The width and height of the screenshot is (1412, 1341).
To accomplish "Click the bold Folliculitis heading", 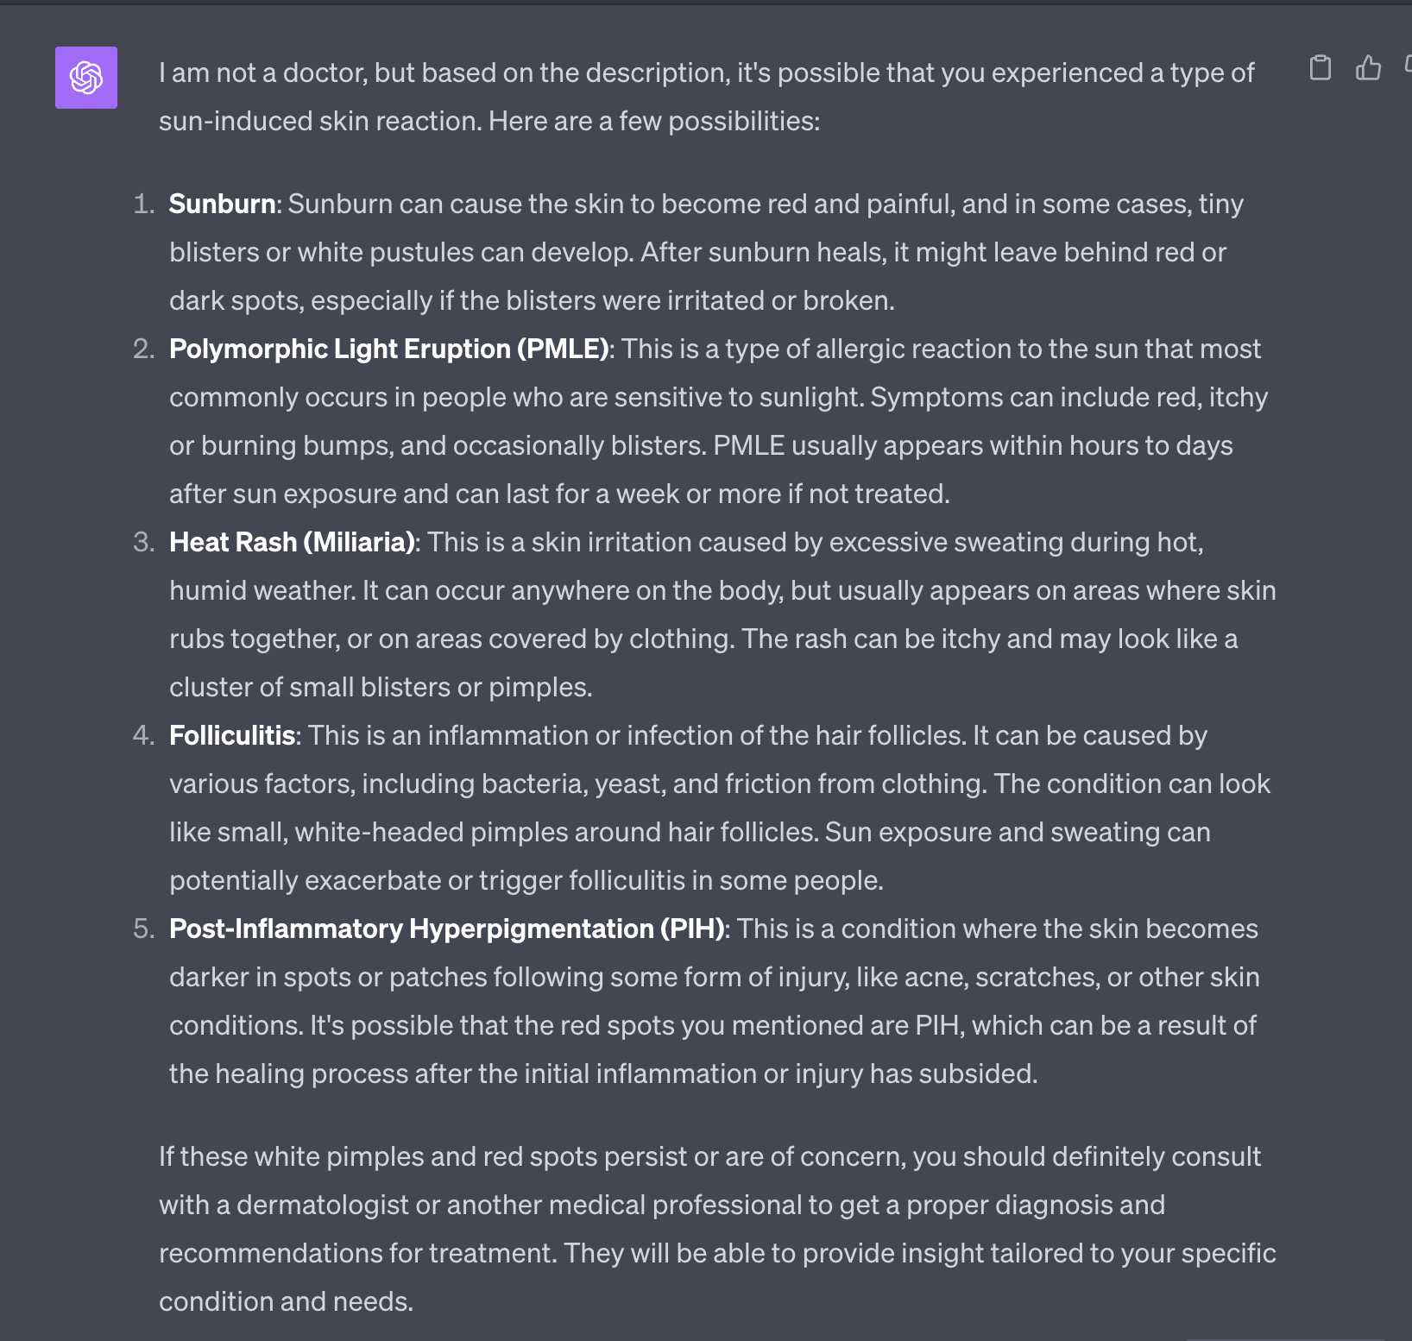I will (232, 735).
